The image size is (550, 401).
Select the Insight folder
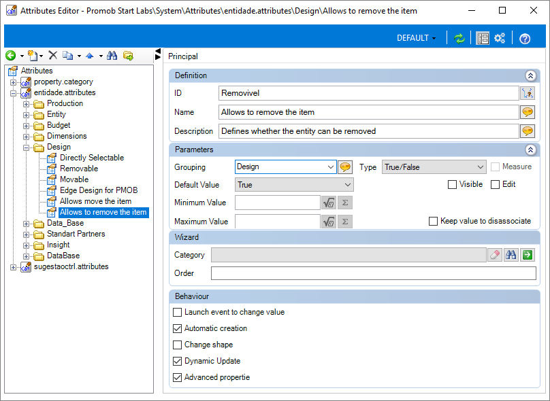coord(59,245)
